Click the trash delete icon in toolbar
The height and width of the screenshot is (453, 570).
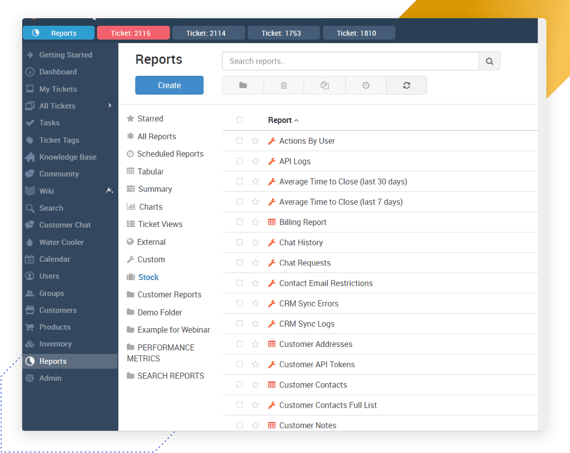[x=283, y=85]
